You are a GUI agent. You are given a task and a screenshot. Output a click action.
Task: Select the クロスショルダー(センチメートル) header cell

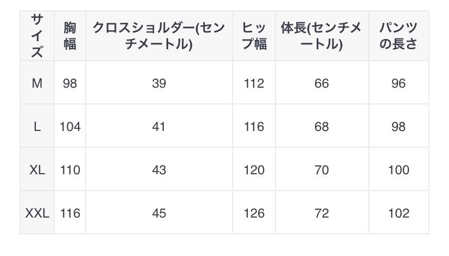[x=159, y=36]
